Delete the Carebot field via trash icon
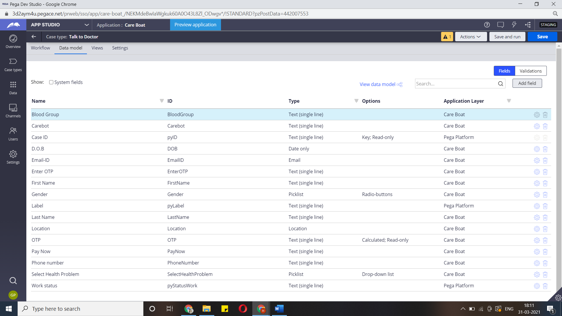 click(545, 126)
